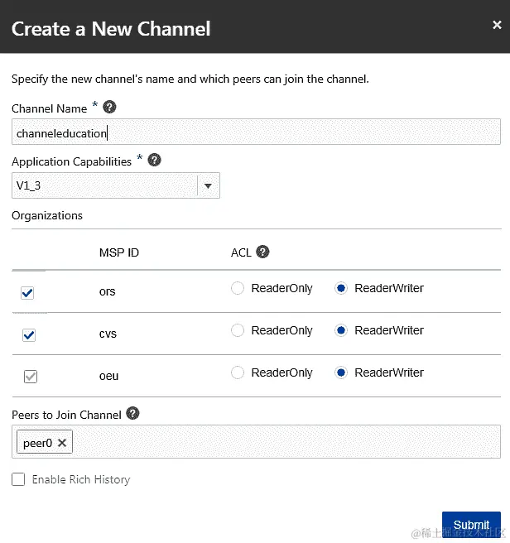Close the Create a New Channel dialog

[497, 26]
